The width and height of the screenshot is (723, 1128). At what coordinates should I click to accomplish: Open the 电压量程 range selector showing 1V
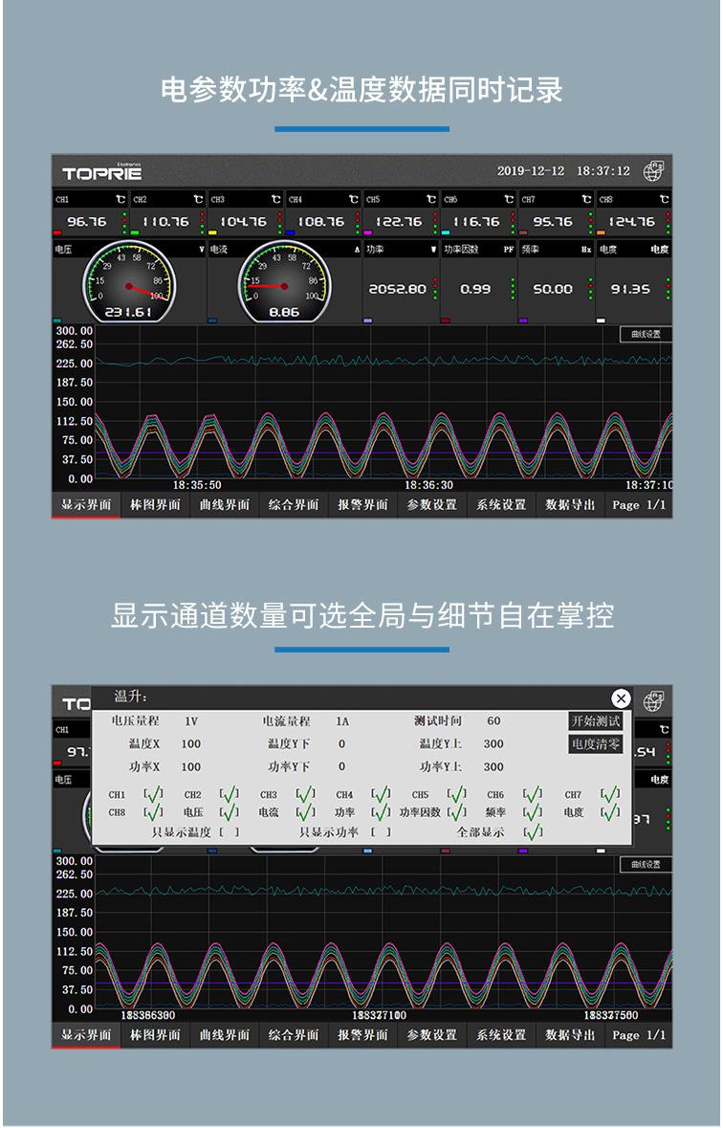pos(191,721)
